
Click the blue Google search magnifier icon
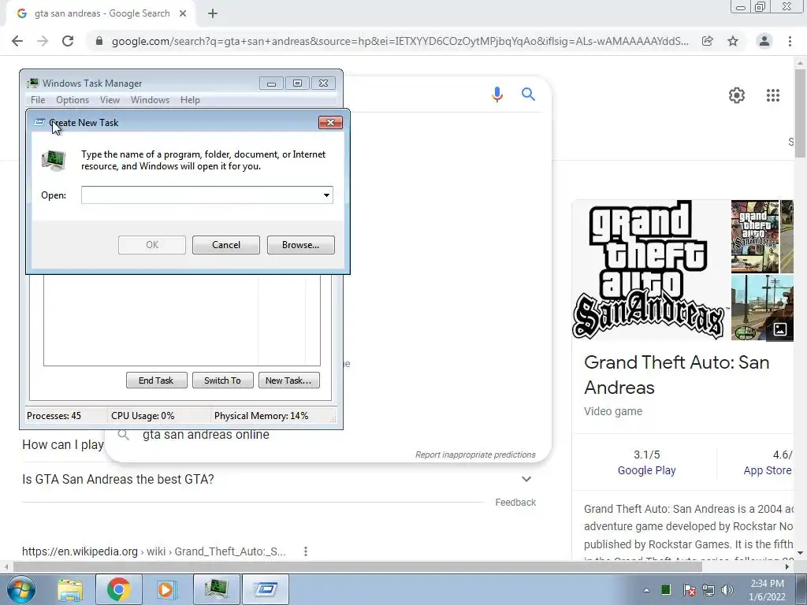528,95
